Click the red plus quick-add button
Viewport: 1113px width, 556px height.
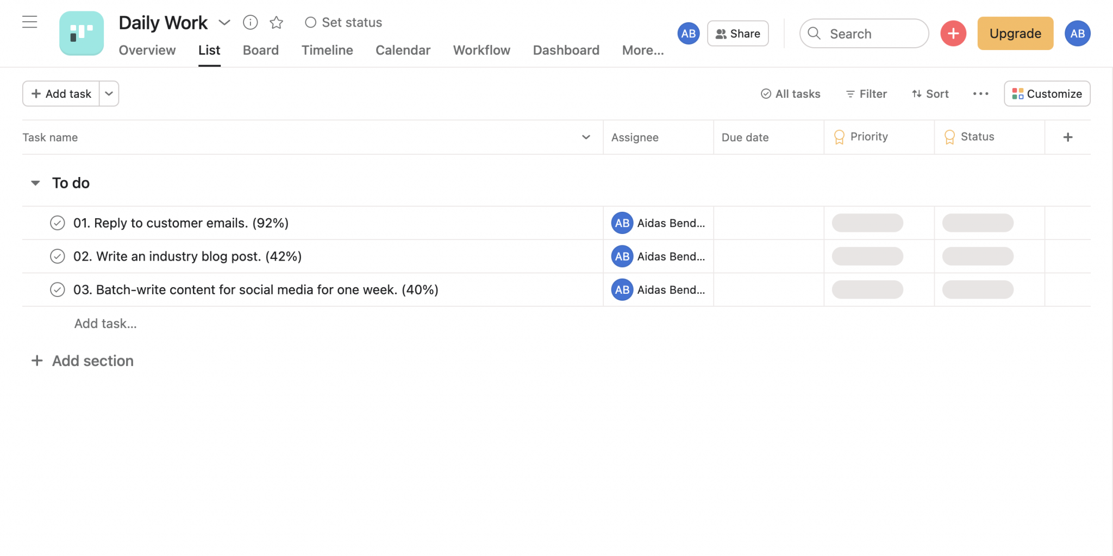point(953,34)
